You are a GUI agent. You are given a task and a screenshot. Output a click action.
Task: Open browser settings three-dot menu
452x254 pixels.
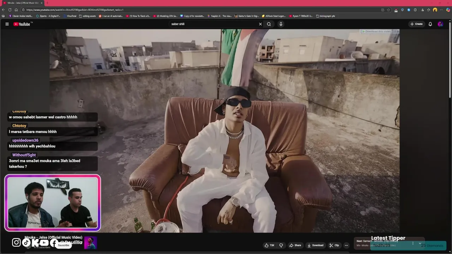click(x=441, y=10)
